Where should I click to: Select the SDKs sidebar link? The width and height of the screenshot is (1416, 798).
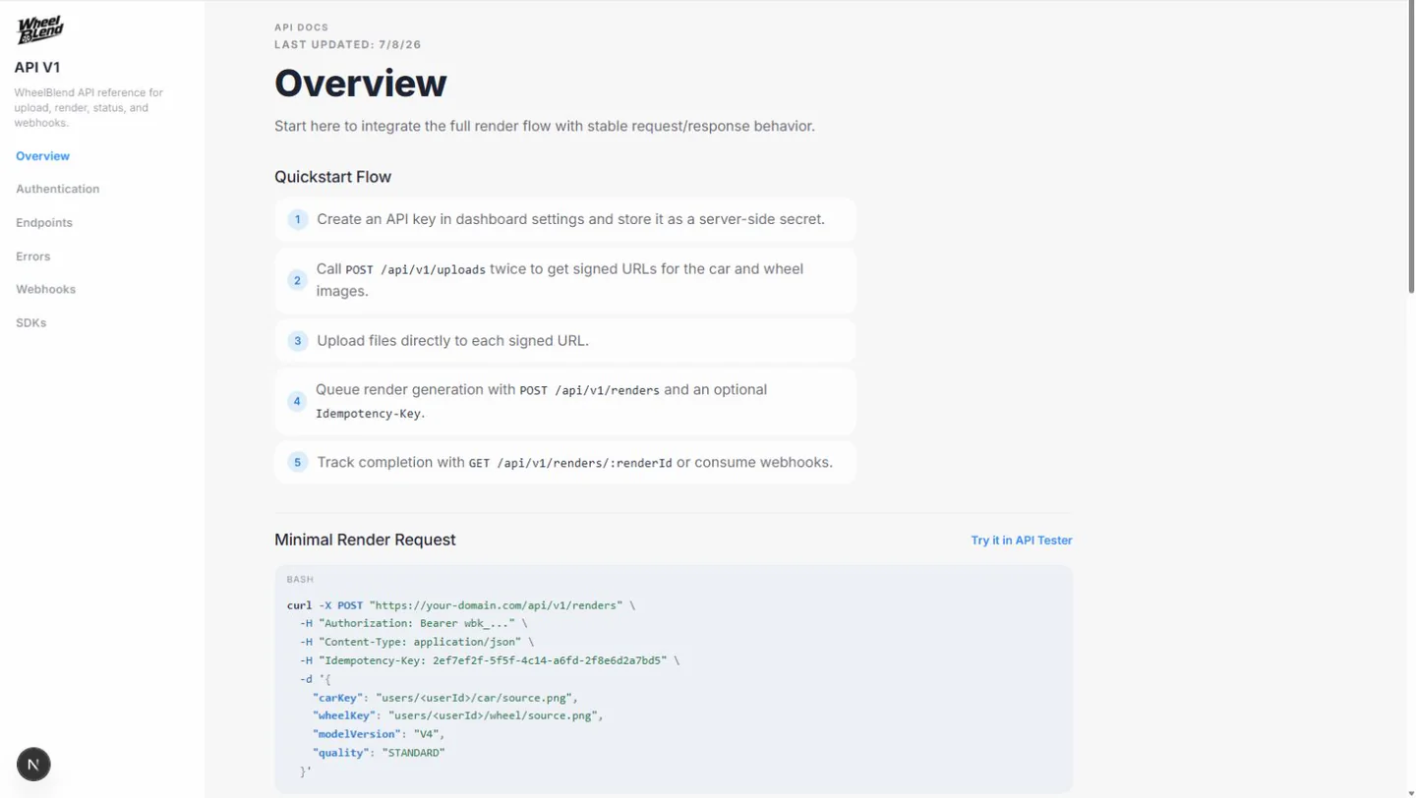coord(30,322)
